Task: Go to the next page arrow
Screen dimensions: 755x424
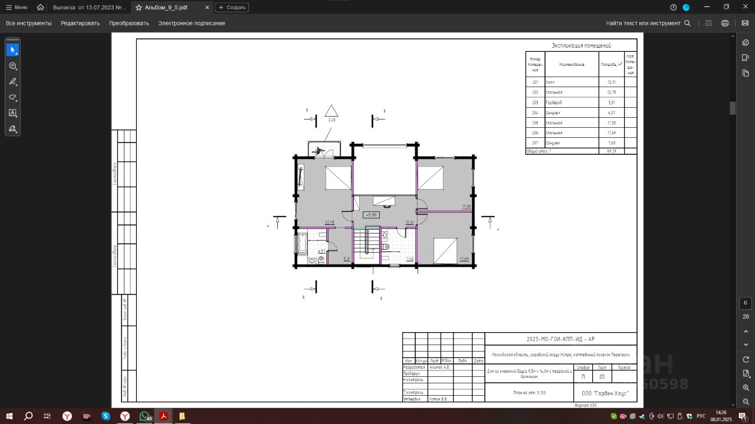Action: point(746,344)
